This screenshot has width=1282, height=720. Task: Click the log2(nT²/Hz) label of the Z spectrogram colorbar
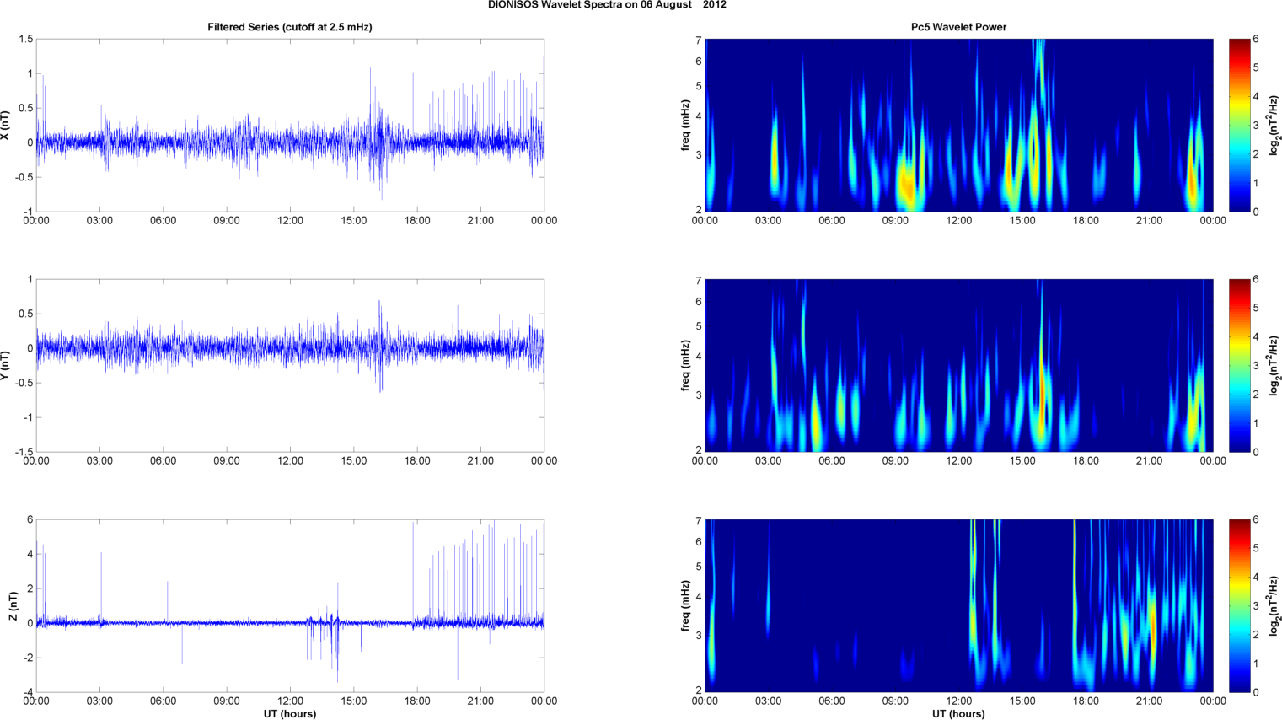pos(1274,605)
